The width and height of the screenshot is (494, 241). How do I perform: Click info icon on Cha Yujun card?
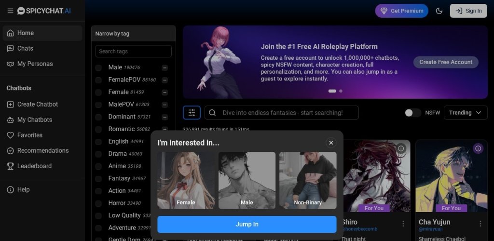(478, 148)
